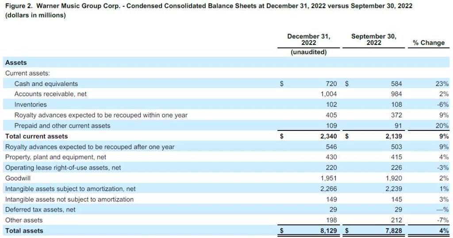
Task: Click the 'Current assets:' row label
Action: (x=27, y=73)
